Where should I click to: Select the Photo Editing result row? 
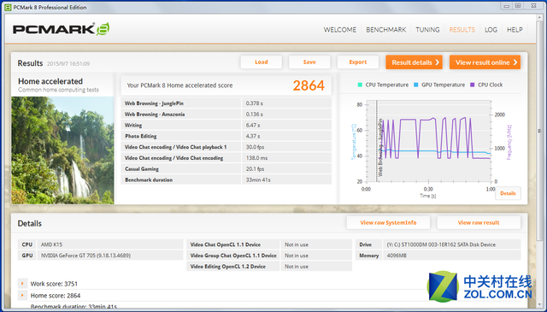(226, 136)
